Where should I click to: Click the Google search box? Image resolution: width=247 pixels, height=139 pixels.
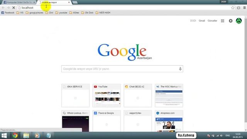tap(122, 69)
